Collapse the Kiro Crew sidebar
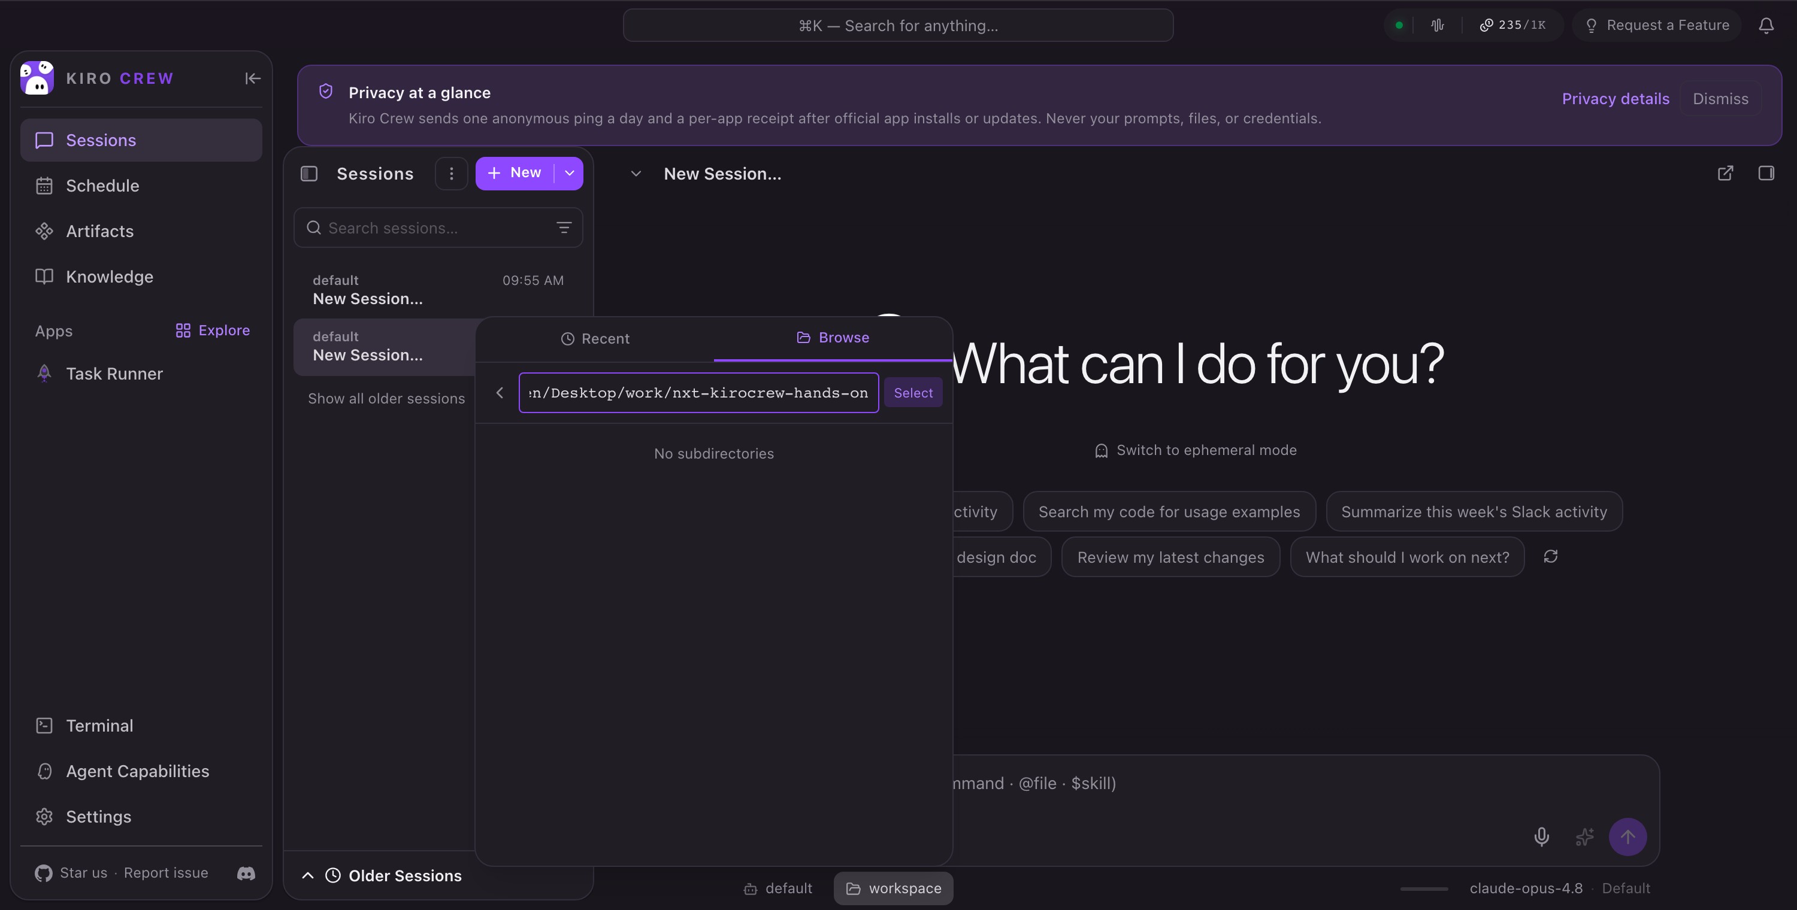 click(253, 78)
